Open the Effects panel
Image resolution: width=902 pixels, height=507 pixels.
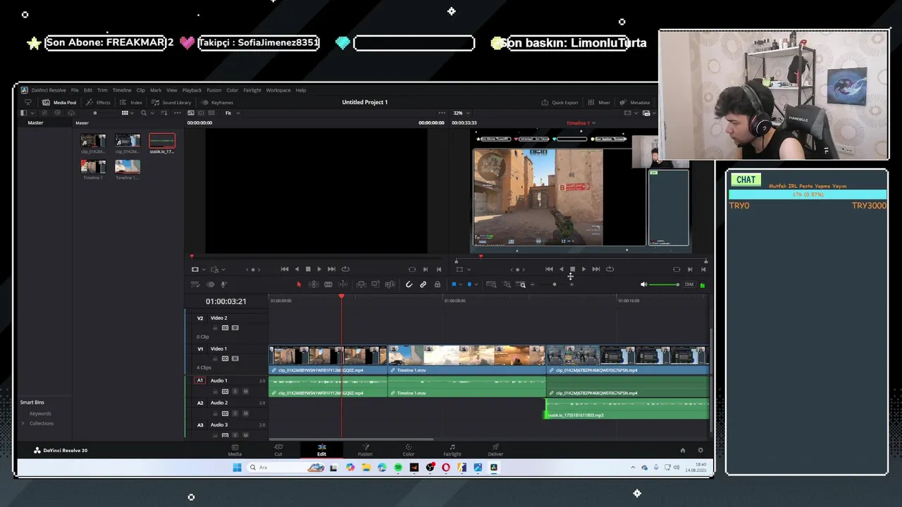98,102
